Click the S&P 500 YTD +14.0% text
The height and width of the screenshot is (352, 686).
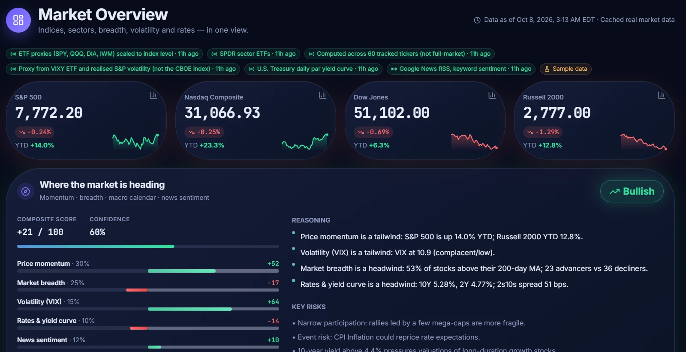pyautogui.click(x=34, y=145)
